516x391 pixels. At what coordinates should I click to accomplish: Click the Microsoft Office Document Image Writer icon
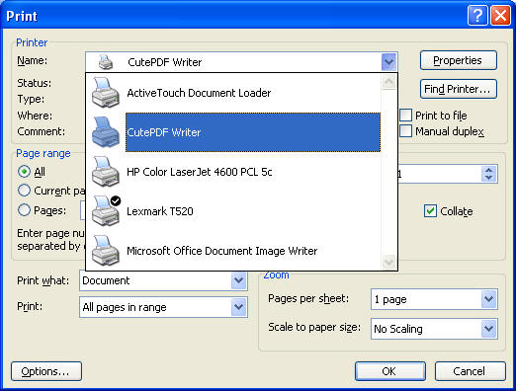tap(106, 251)
